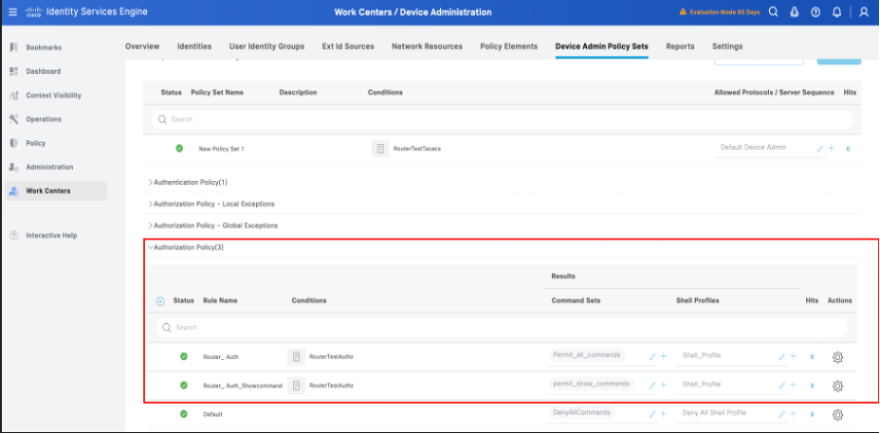
Task: Add shell profile plus for Router_ Auth
Action: tap(793, 356)
